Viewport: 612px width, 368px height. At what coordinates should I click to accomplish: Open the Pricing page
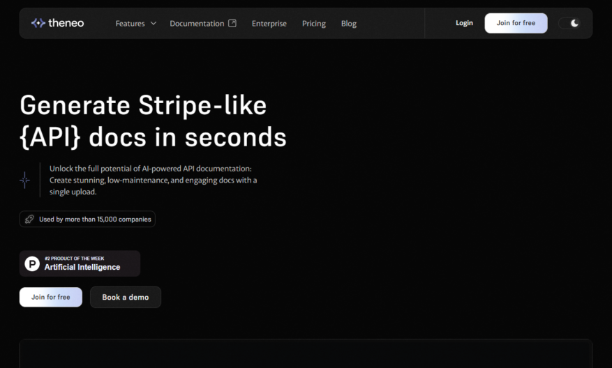(314, 24)
